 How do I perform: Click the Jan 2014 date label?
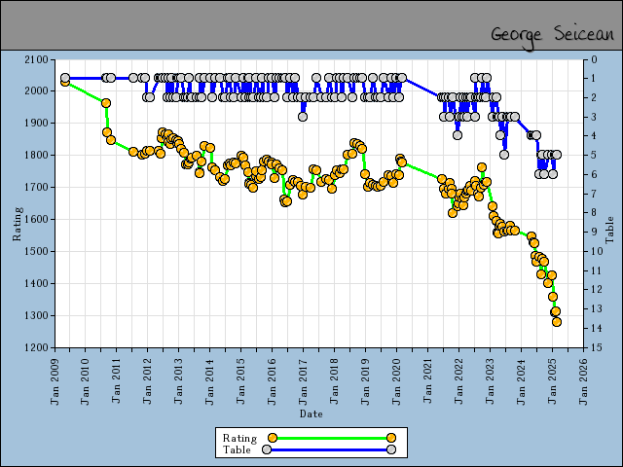pyautogui.click(x=210, y=382)
